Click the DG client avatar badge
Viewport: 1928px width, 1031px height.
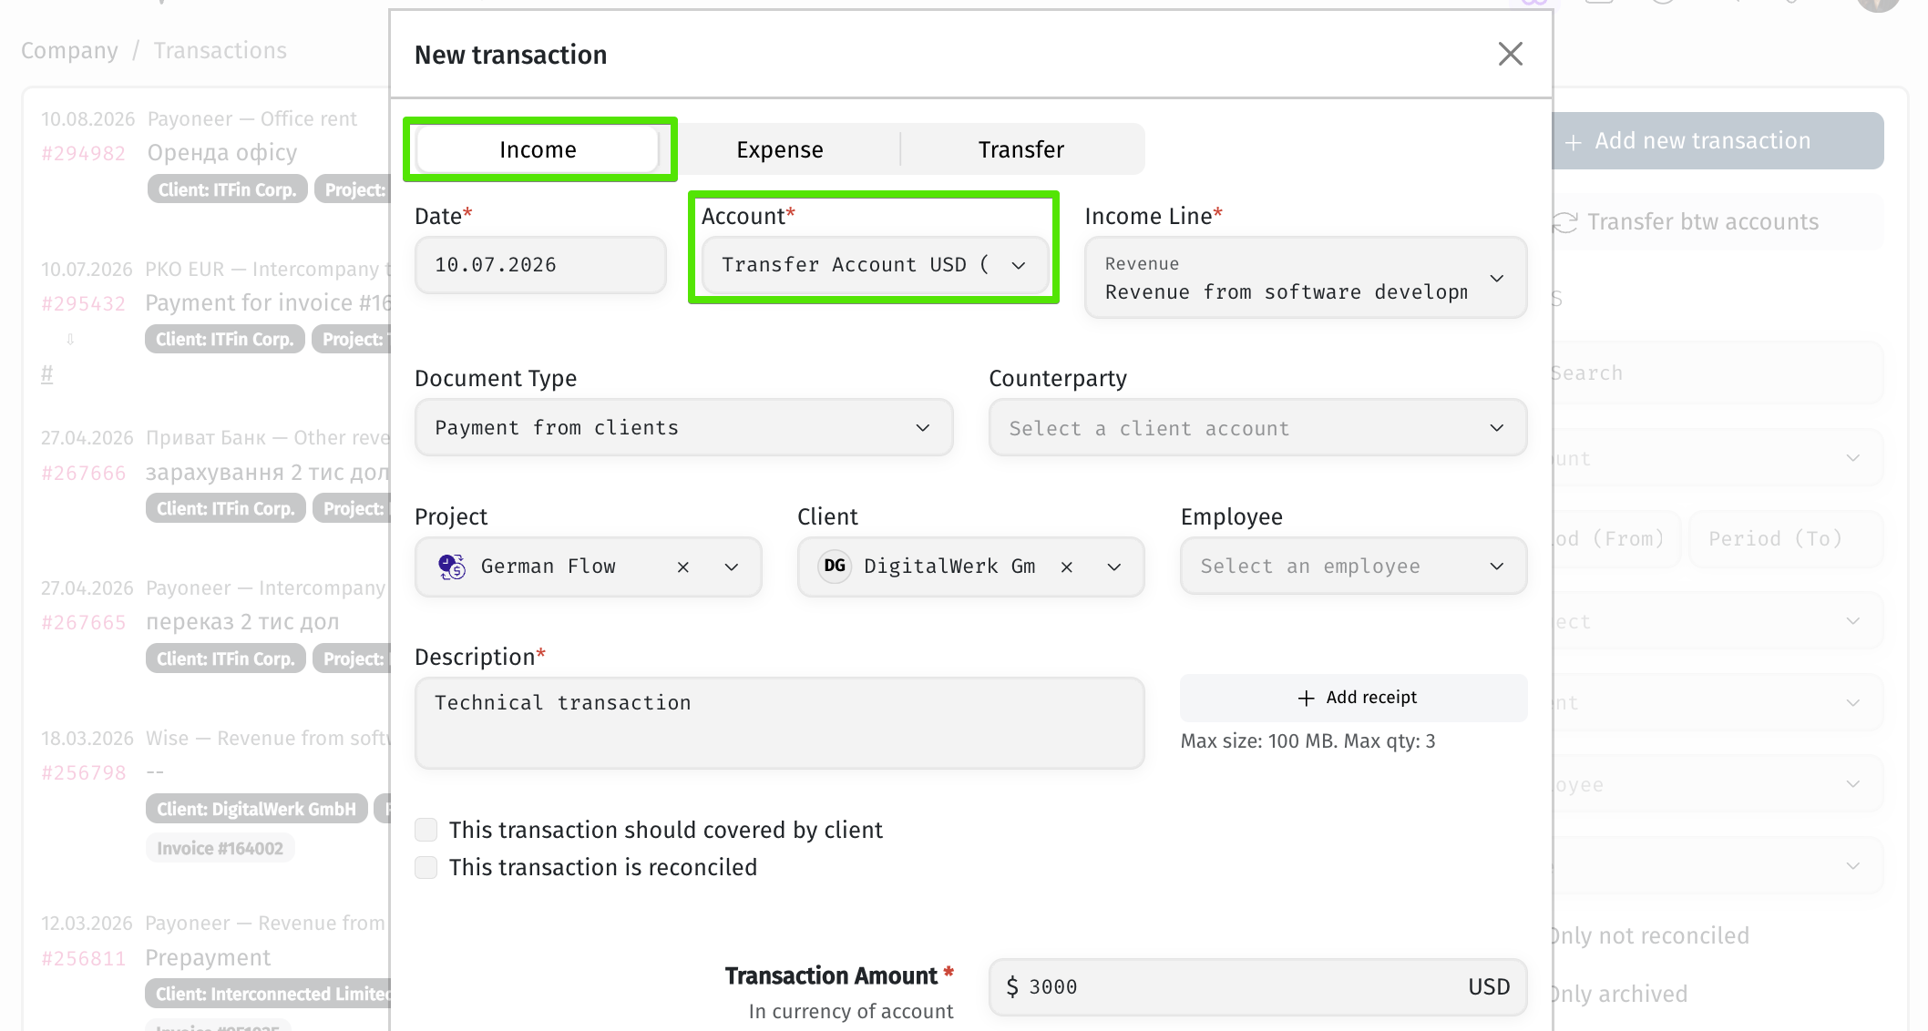[x=835, y=566]
